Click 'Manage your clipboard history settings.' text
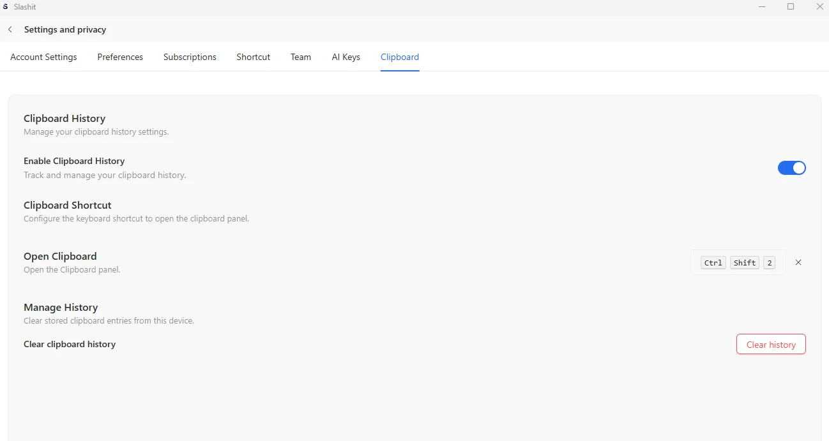The image size is (829, 441). 96,132
